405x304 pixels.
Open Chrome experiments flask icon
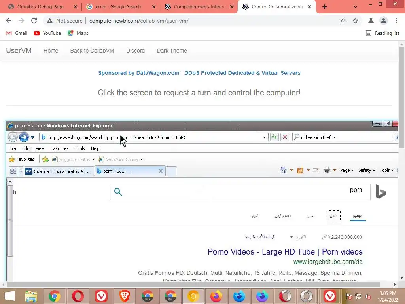click(x=371, y=21)
